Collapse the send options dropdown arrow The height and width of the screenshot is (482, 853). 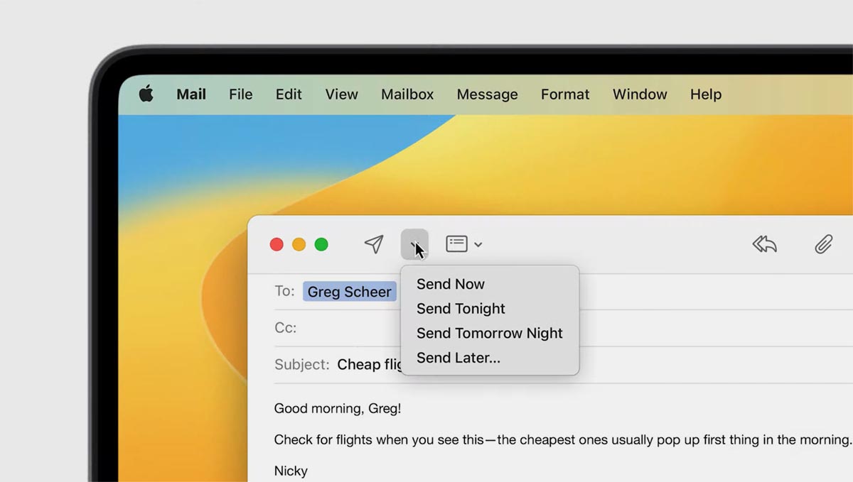[x=414, y=244]
